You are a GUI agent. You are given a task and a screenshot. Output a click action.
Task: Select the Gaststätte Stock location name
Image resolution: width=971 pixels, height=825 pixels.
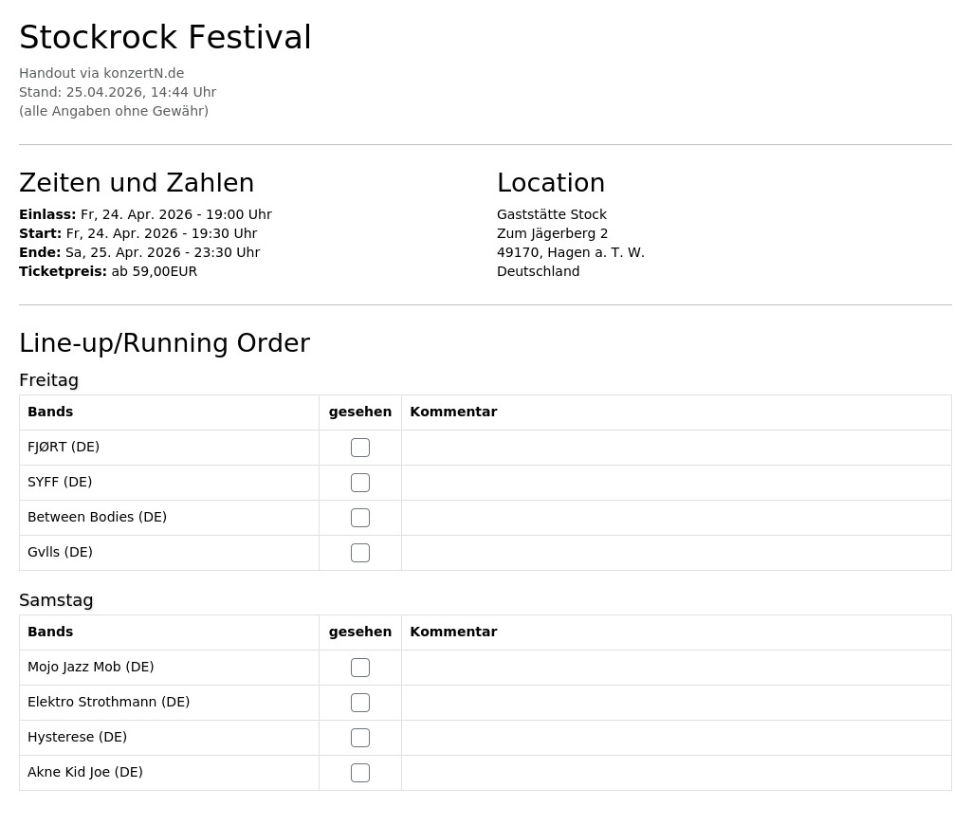click(x=552, y=214)
